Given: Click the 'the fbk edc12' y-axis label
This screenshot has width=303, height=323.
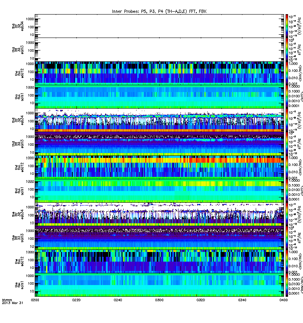Looking at the screenshot, I should tap(19, 261).
